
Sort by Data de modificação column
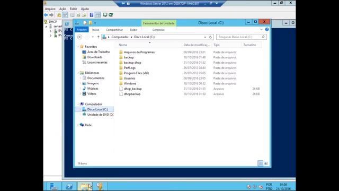197,45
